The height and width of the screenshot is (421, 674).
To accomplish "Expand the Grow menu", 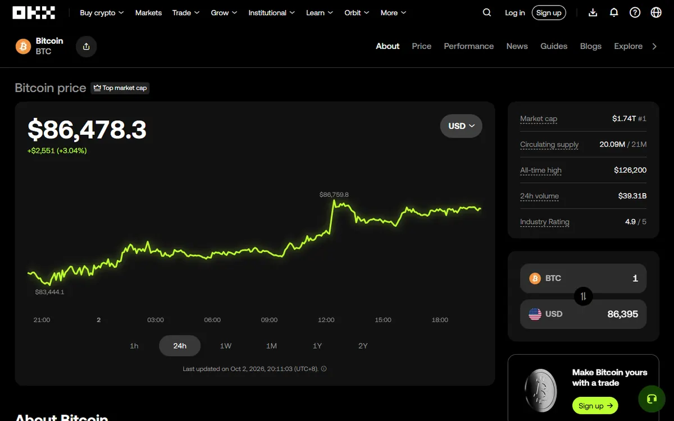I will point(224,12).
